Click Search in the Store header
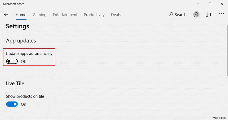This screenshot has height=120, width=228. pyautogui.click(x=178, y=15)
